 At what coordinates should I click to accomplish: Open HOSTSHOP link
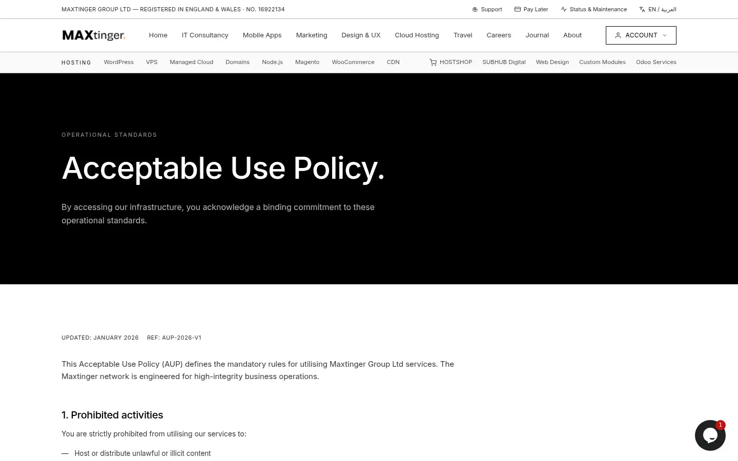coord(451,62)
